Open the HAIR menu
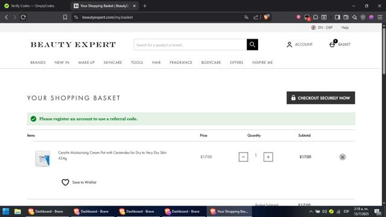The image size is (386, 217). pos(156,63)
